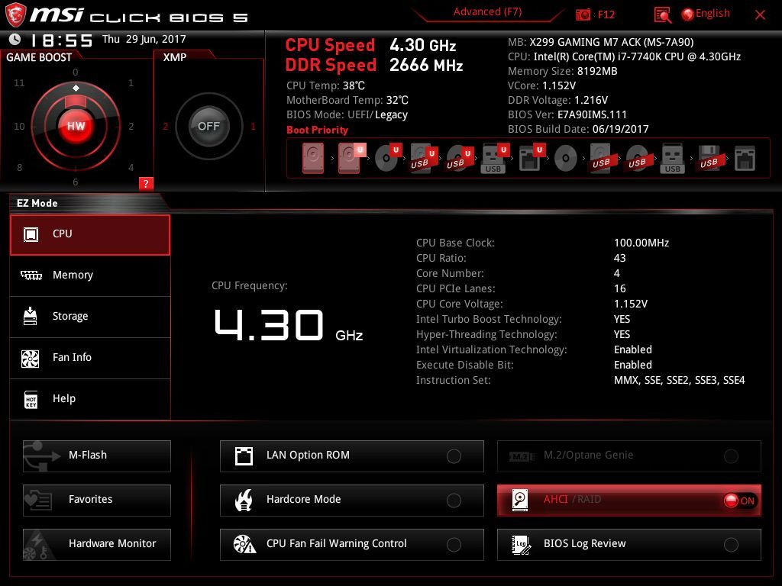Select the first hard disk boot device
This screenshot has height=586, width=782.
pos(313,158)
